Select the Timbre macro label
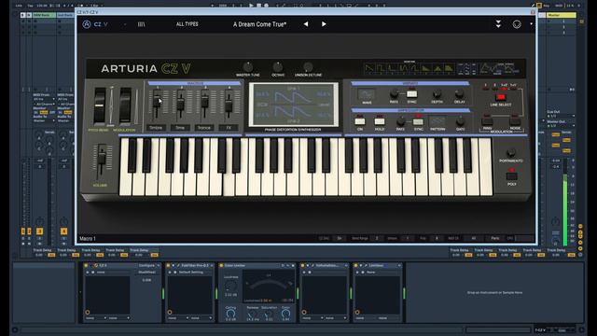 (156, 128)
